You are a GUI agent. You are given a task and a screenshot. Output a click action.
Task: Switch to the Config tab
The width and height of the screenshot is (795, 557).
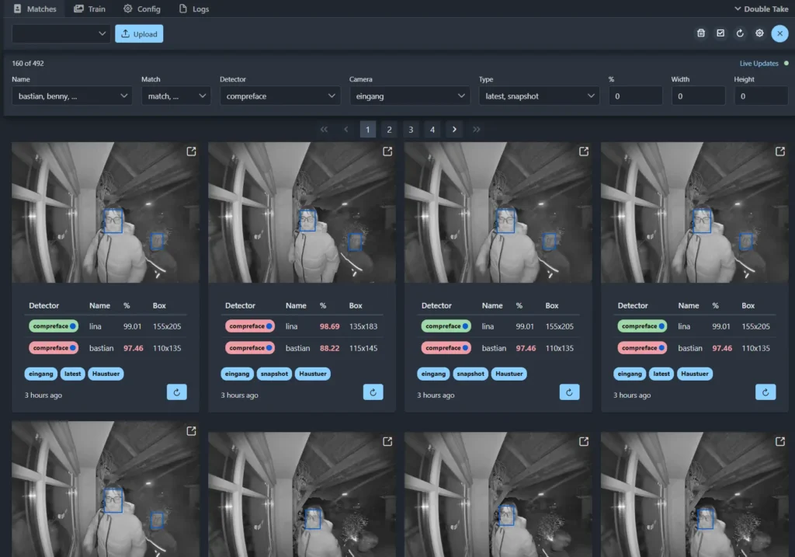coord(141,9)
